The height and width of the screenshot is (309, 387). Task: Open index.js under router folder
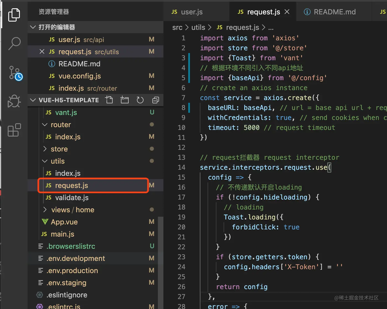(x=96, y=137)
